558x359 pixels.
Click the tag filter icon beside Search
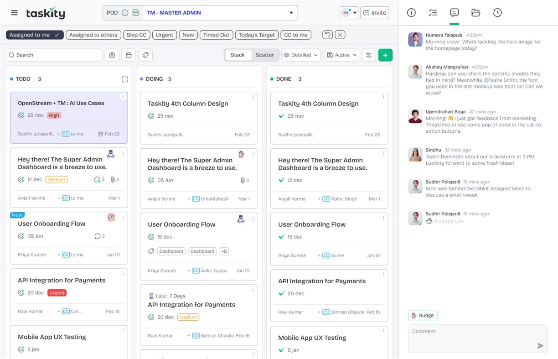click(x=145, y=55)
